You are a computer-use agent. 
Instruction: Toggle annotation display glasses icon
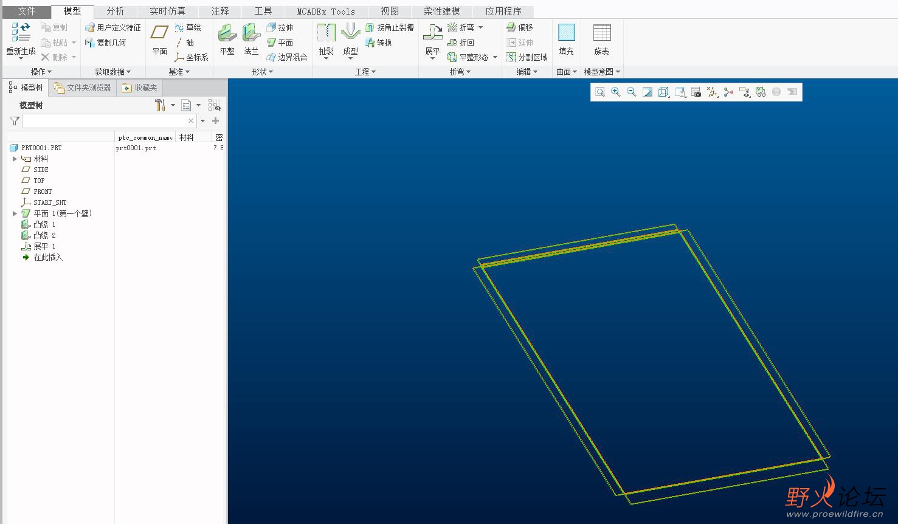point(760,92)
